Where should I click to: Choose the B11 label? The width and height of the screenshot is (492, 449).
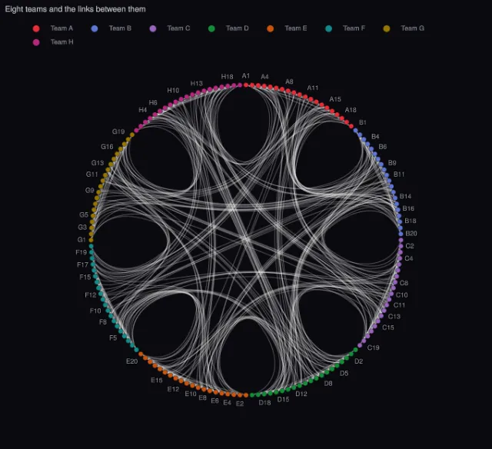click(399, 174)
